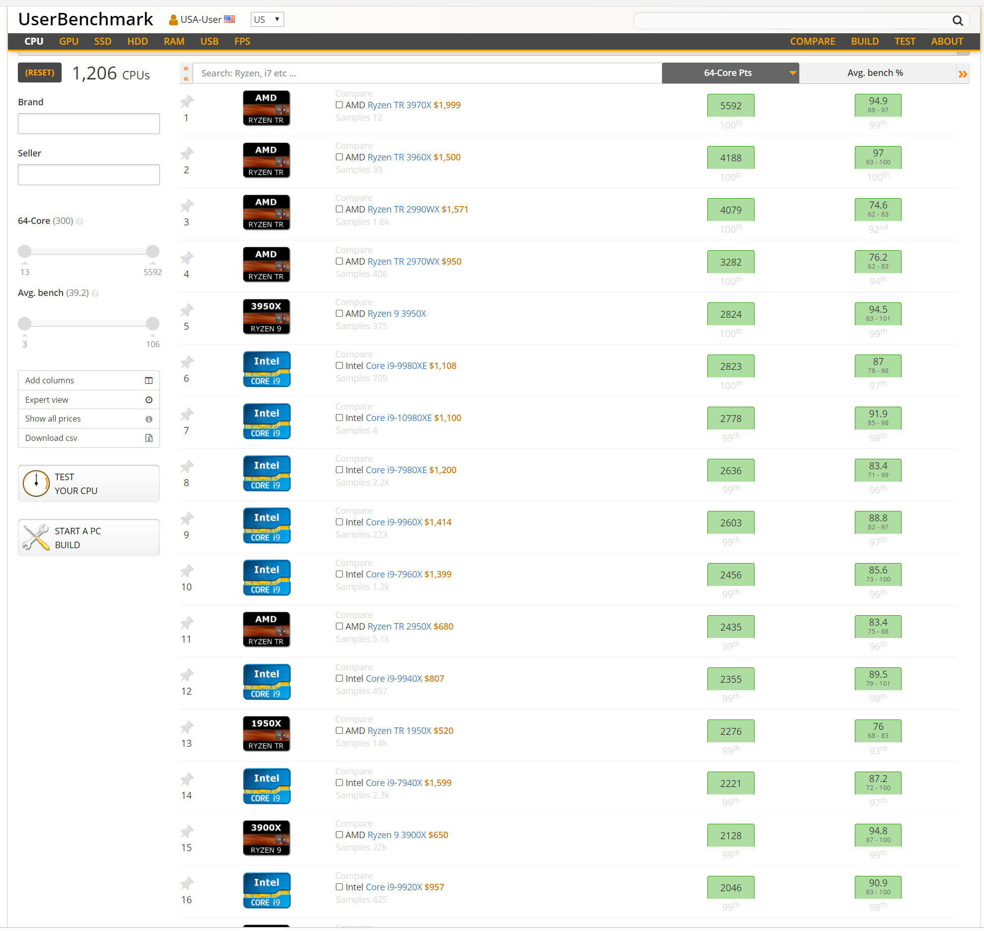984x931 pixels.
Task: Check compare box for Ryzen TR 1950X
Action: [339, 730]
